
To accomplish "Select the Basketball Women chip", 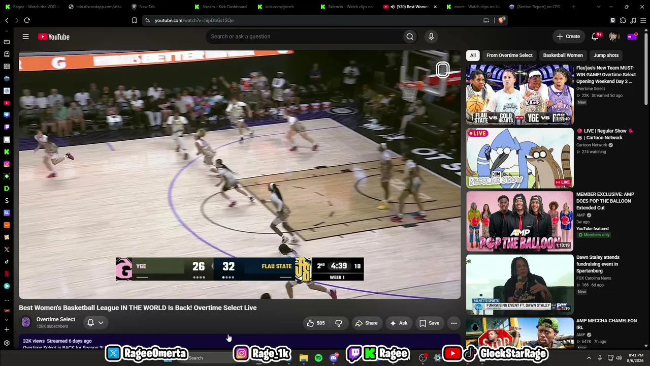I will [x=563, y=55].
